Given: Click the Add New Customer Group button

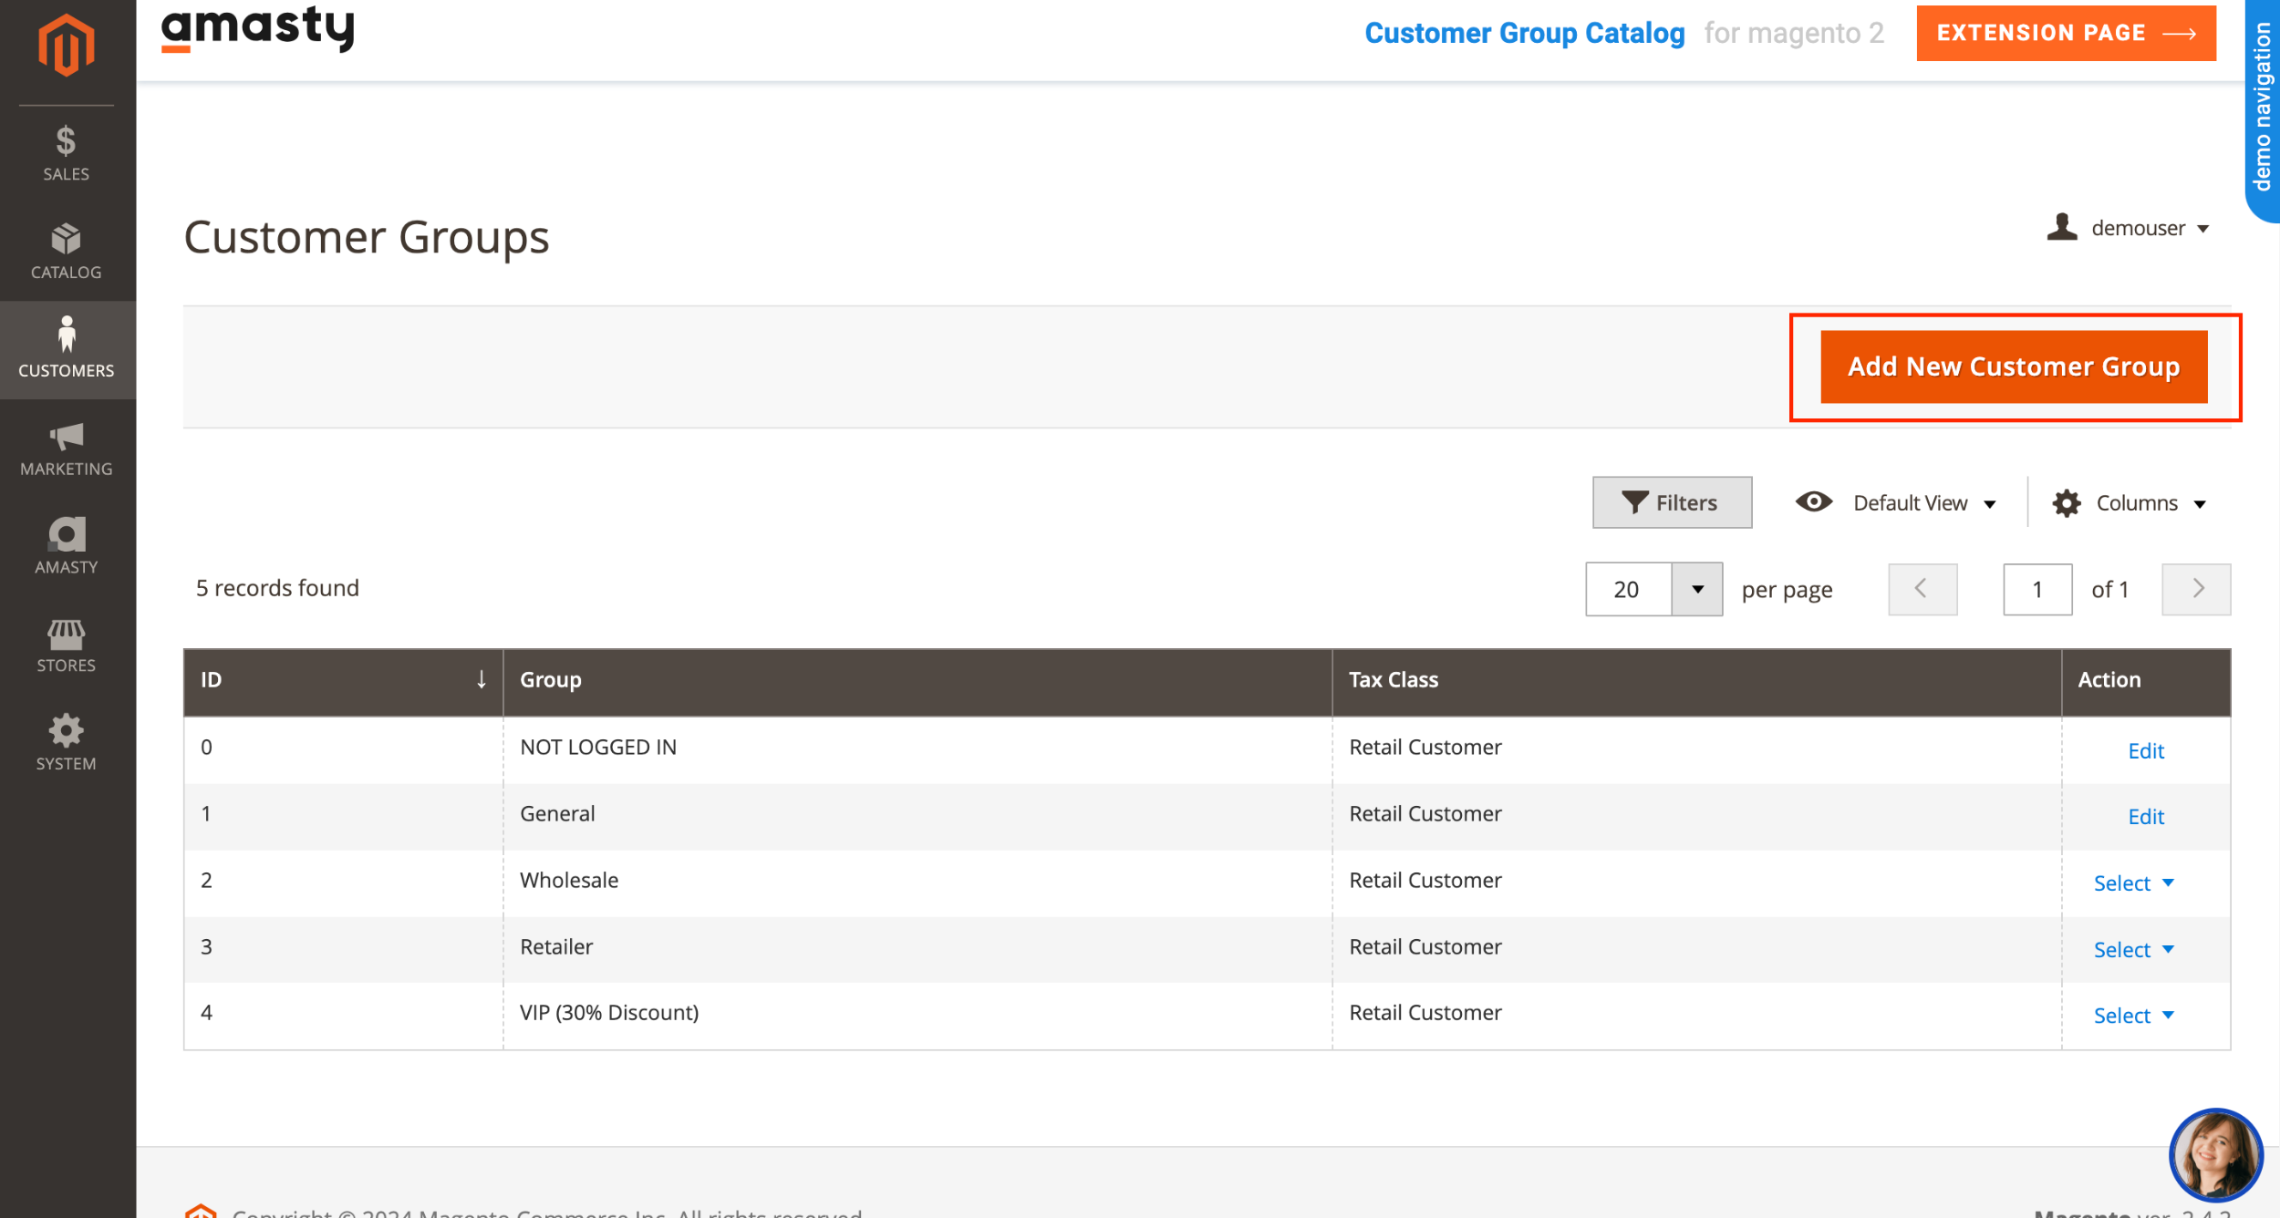Looking at the screenshot, I should pyautogui.click(x=2015, y=366).
